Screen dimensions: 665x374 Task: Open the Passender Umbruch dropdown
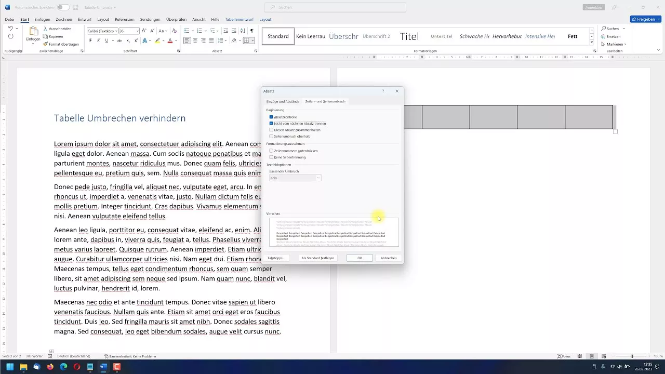[295, 178]
